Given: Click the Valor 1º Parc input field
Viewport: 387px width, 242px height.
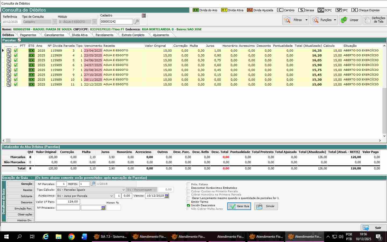Looking at the screenshot, I should (x=68, y=202).
